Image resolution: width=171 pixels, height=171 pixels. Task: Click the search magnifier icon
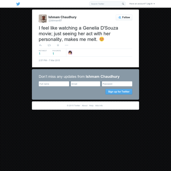click(123, 4)
